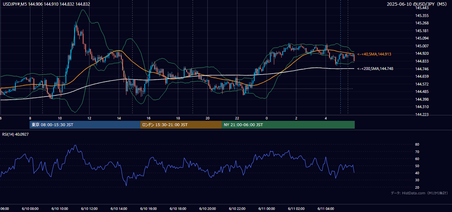Click the 6/11 04:00 bottom time label

click(326, 208)
